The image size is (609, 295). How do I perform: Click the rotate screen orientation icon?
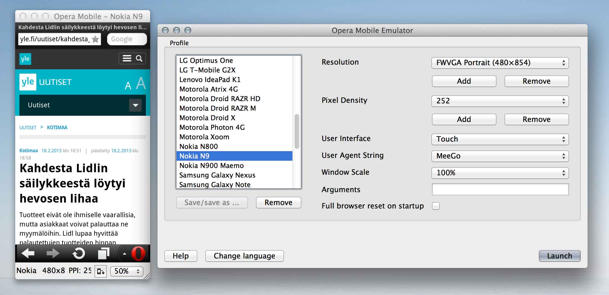[100, 271]
